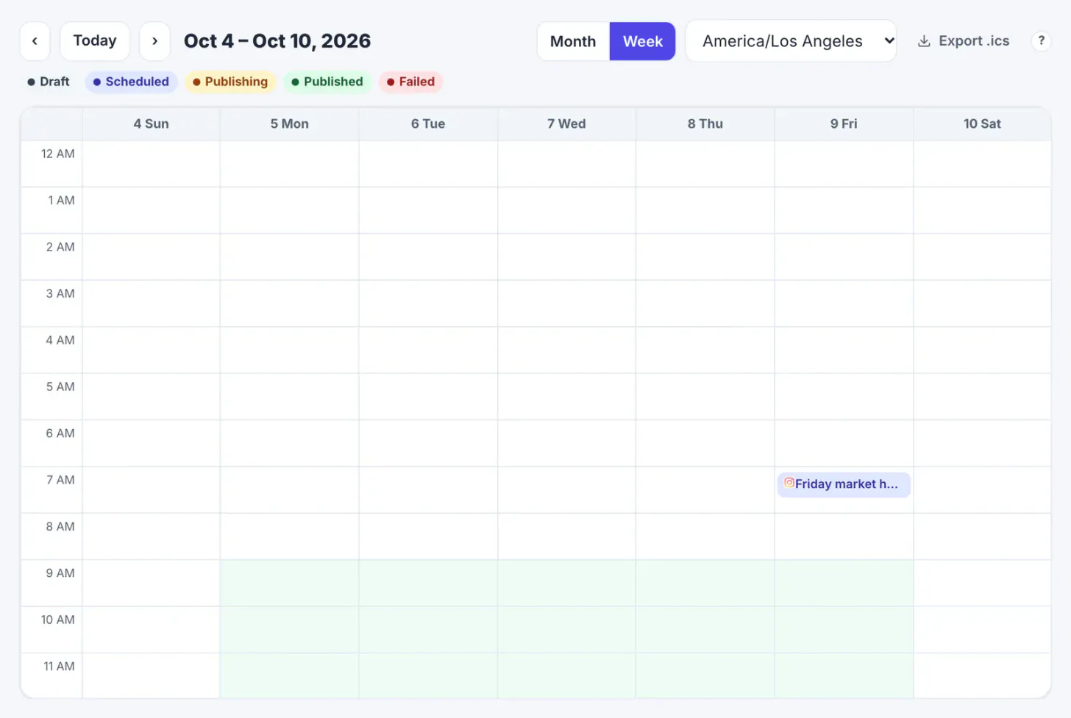The width and height of the screenshot is (1071, 718).
Task: Jump to Today
Action: coord(95,41)
